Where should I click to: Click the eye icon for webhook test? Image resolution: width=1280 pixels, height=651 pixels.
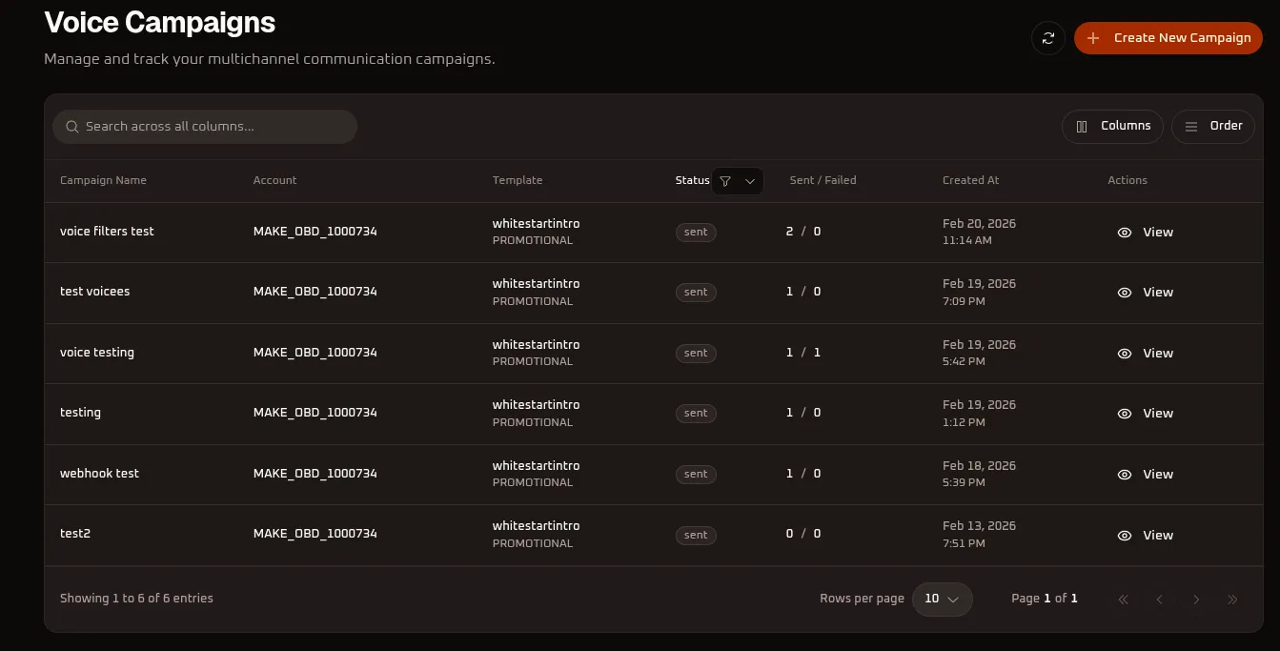pyautogui.click(x=1125, y=475)
